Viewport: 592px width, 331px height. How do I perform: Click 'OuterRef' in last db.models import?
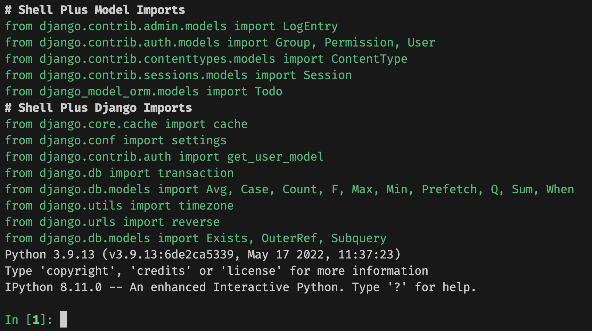click(289, 238)
